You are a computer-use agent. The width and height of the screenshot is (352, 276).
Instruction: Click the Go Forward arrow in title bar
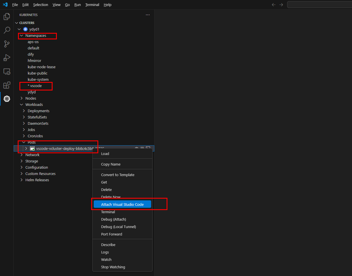(281, 5)
